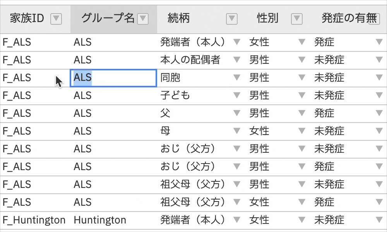The height and width of the screenshot is (232, 387).
Task: Select the 続柄 column header
Action: click(179, 19)
